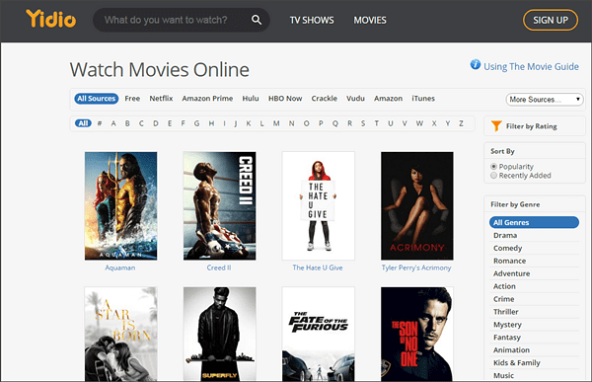Open the TV SHOWS menu

pos(312,20)
